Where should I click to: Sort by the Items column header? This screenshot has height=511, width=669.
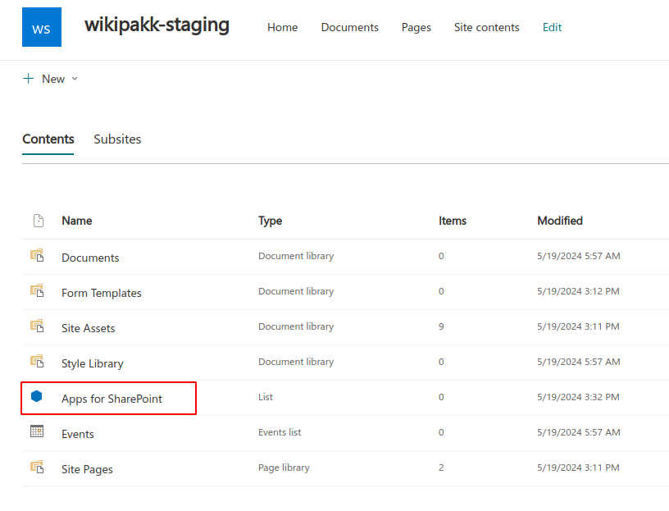[453, 221]
